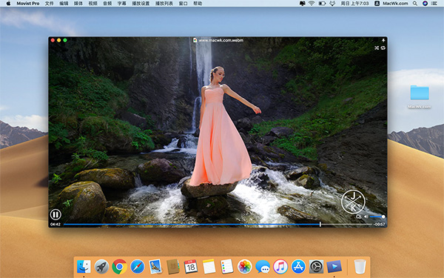Expand the 音频 menu
This screenshot has height=278, width=444.
click(107, 4)
